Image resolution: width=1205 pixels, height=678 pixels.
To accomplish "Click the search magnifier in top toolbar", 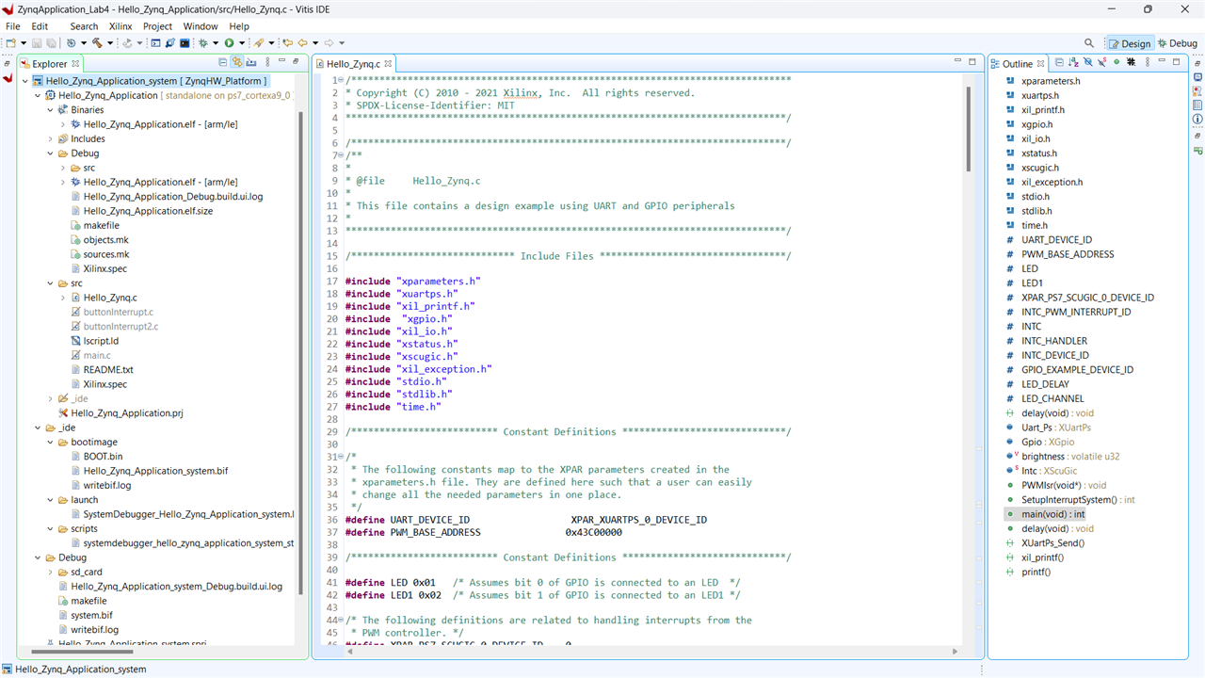I will tap(1089, 43).
